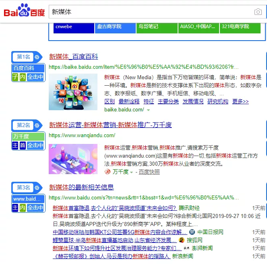Image resolution: width=267 pixels, height=265 pixels.
Task: Click the Baidu logo
Action: click(24, 10)
